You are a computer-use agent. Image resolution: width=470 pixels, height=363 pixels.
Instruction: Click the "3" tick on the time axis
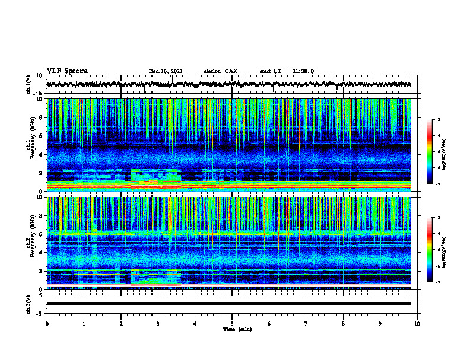(x=158, y=324)
